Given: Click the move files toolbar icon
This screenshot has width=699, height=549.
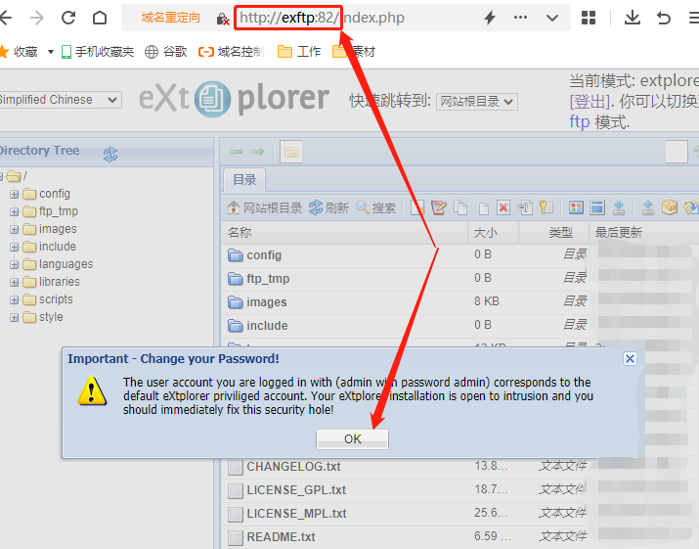Looking at the screenshot, I should coord(483,207).
